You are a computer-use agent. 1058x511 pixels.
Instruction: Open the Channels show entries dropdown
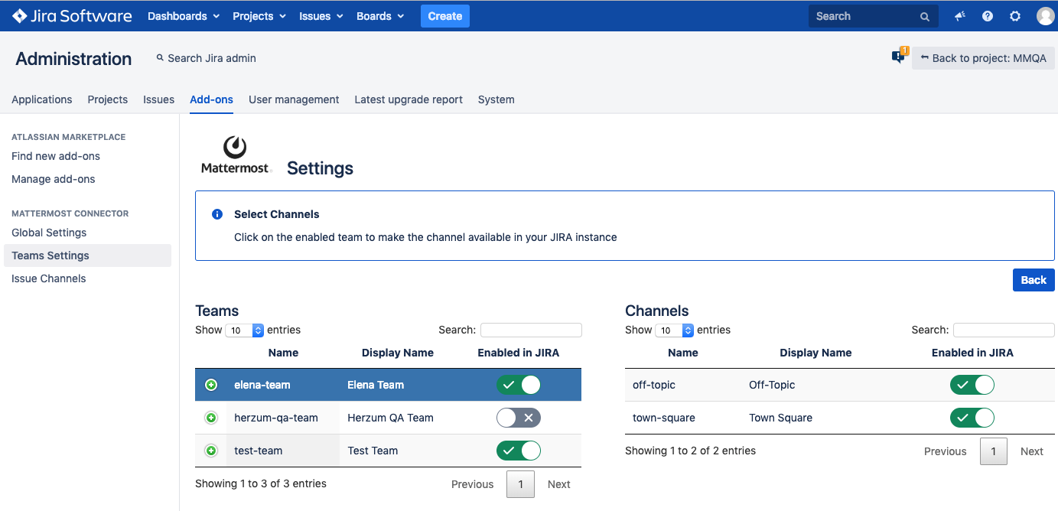click(675, 330)
